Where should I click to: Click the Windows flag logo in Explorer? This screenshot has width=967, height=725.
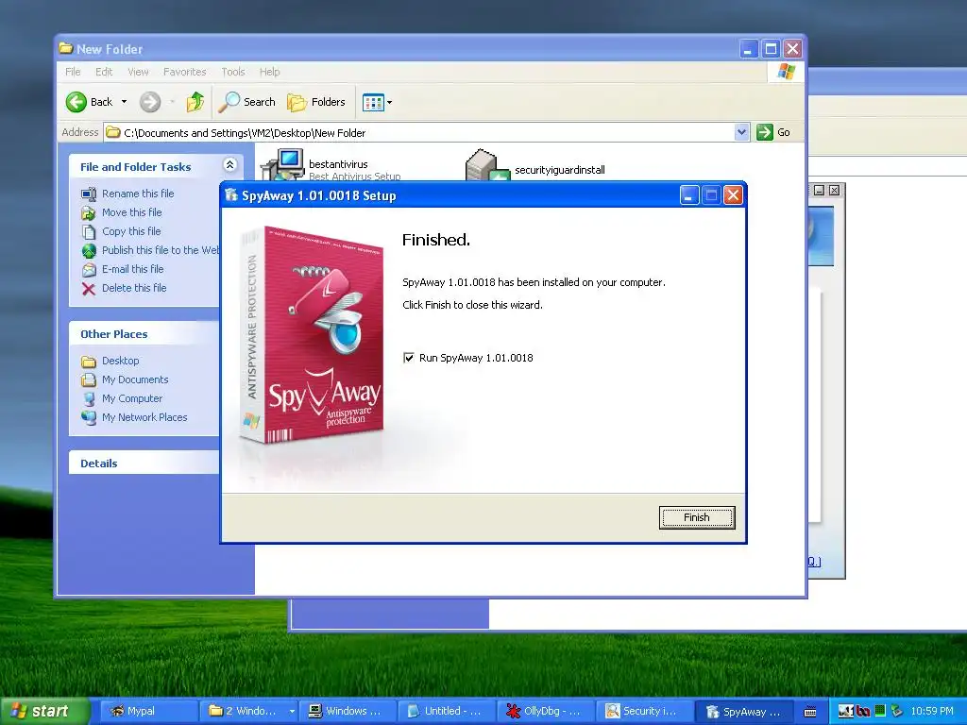coord(786,72)
